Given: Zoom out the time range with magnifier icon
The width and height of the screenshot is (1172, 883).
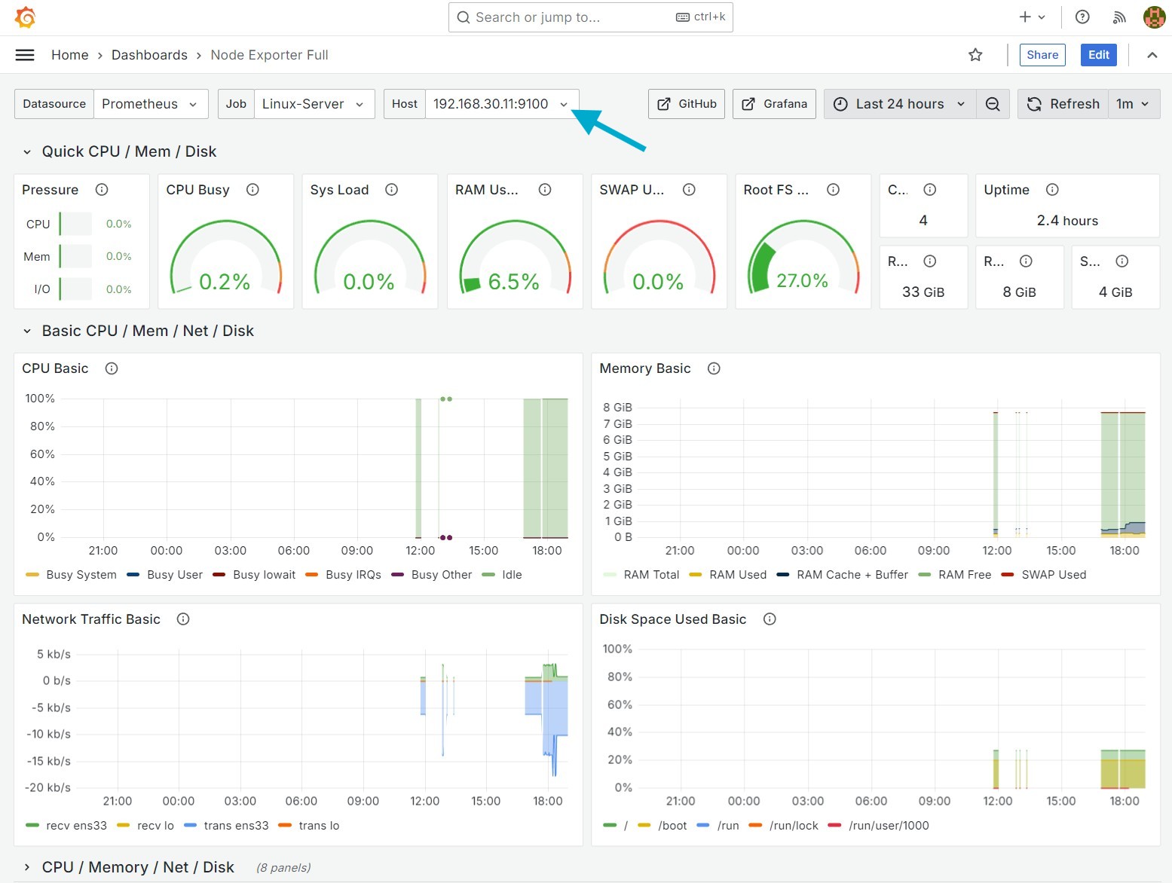Looking at the screenshot, I should (x=993, y=104).
